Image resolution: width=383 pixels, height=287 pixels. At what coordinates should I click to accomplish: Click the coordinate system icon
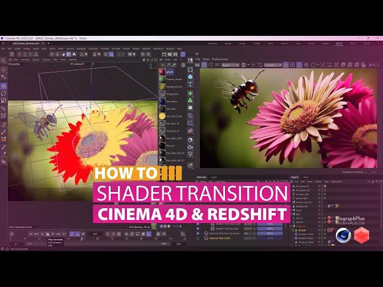pos(36,54)
